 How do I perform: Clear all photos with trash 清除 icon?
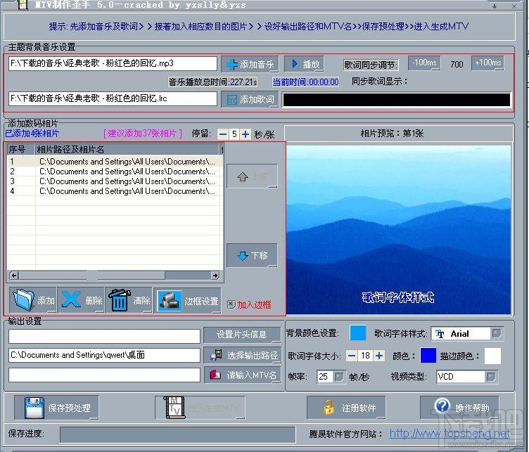pos(129,299)
